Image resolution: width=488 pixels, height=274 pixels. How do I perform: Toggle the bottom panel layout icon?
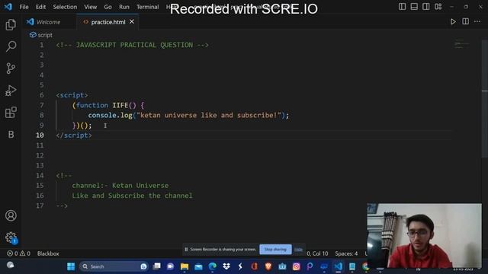pyautogui.click(x=414, y=7)
